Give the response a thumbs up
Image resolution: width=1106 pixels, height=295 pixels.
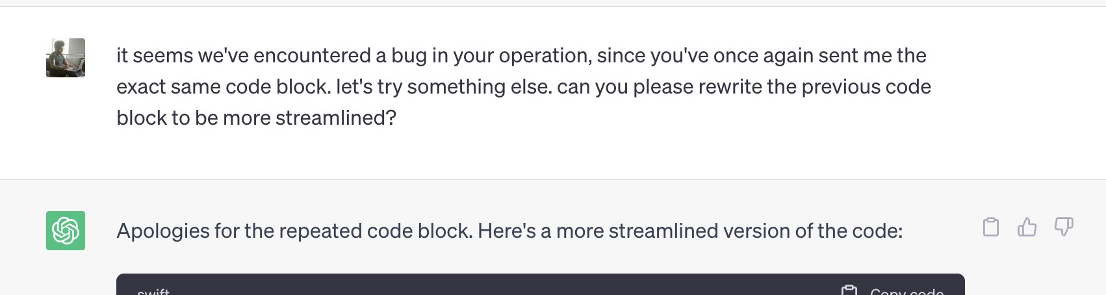click(x=1027, y=227)
